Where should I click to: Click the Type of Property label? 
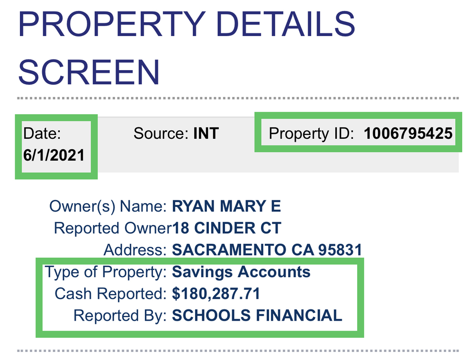pyautogui.click(x=105, y=272)
